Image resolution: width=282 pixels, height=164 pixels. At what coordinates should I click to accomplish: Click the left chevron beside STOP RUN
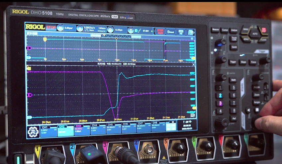[x=154, y=31]
